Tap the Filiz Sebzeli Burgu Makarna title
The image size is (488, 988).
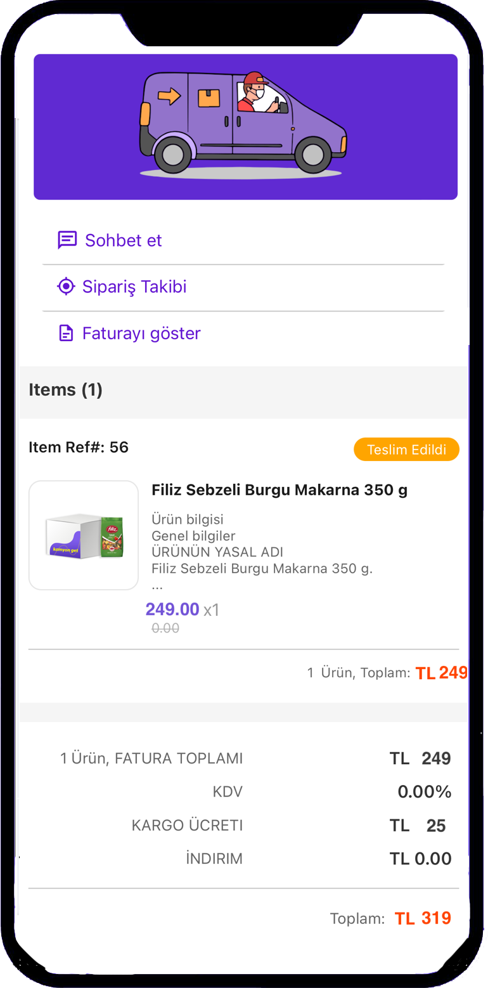[279, 490]
